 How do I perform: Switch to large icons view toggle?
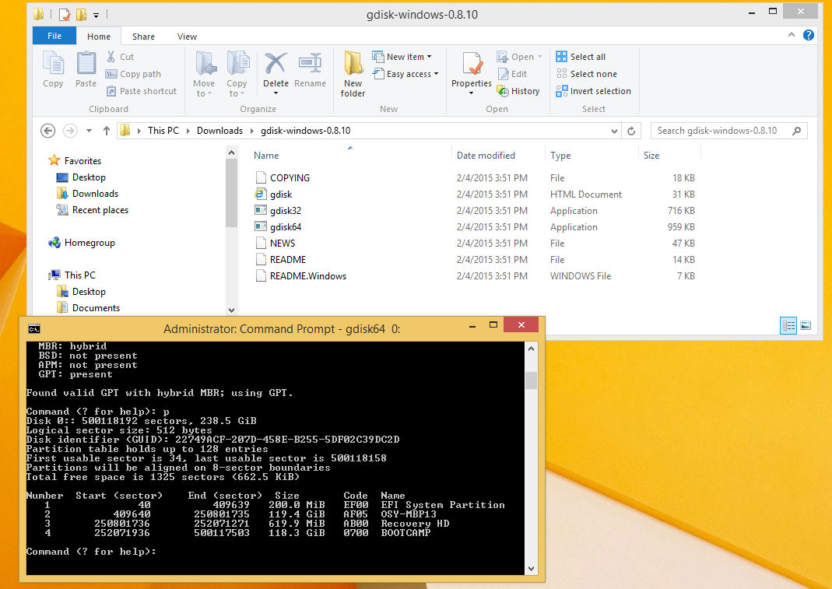coord(806,325)
